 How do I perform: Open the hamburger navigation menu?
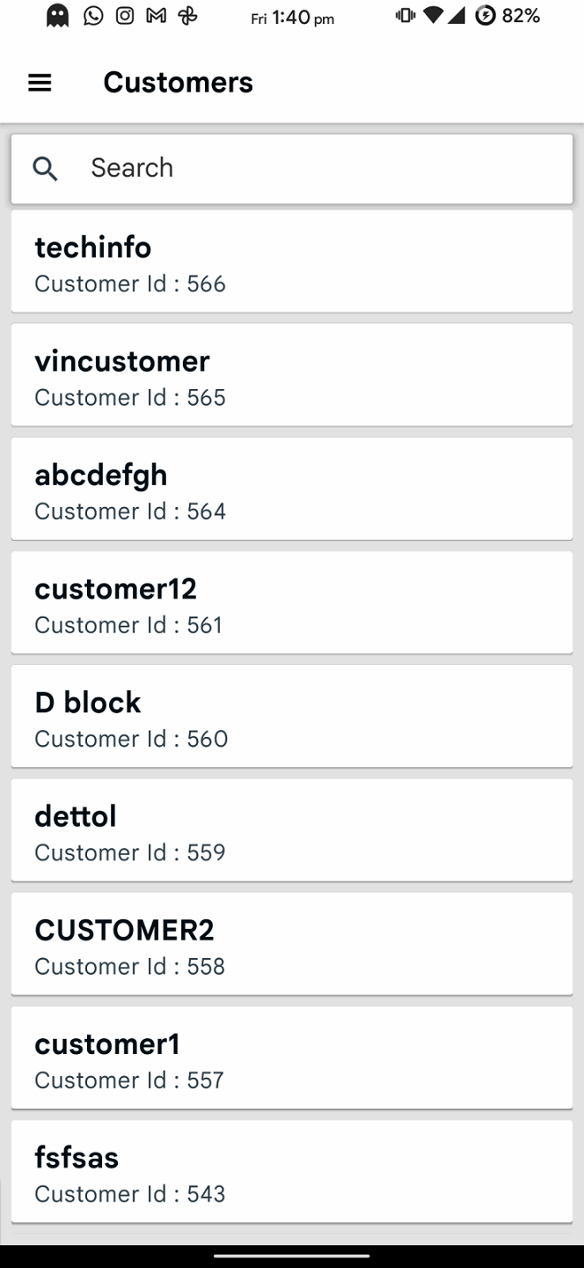pos(40,83)
